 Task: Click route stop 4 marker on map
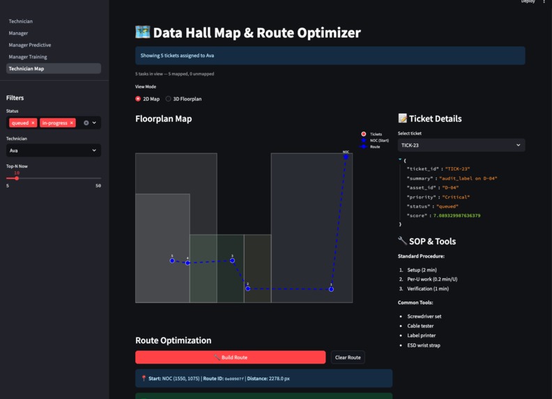(x=187, y=263)
